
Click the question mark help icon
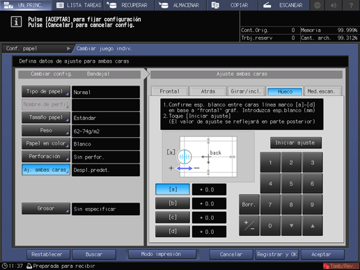pyautogui.click(x=351, y=5)
